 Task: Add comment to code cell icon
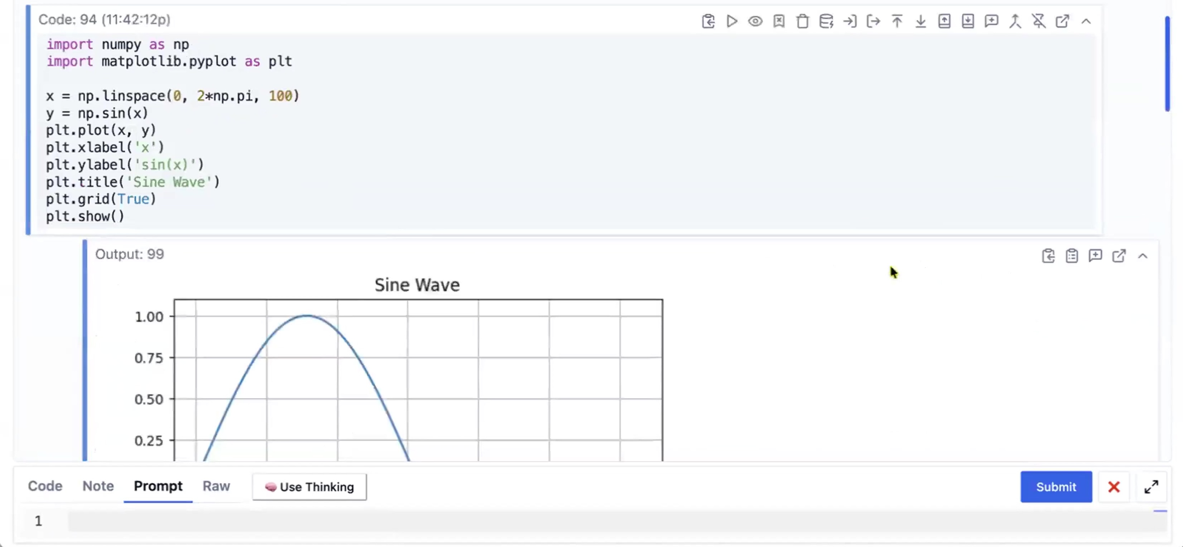[991, 21]
